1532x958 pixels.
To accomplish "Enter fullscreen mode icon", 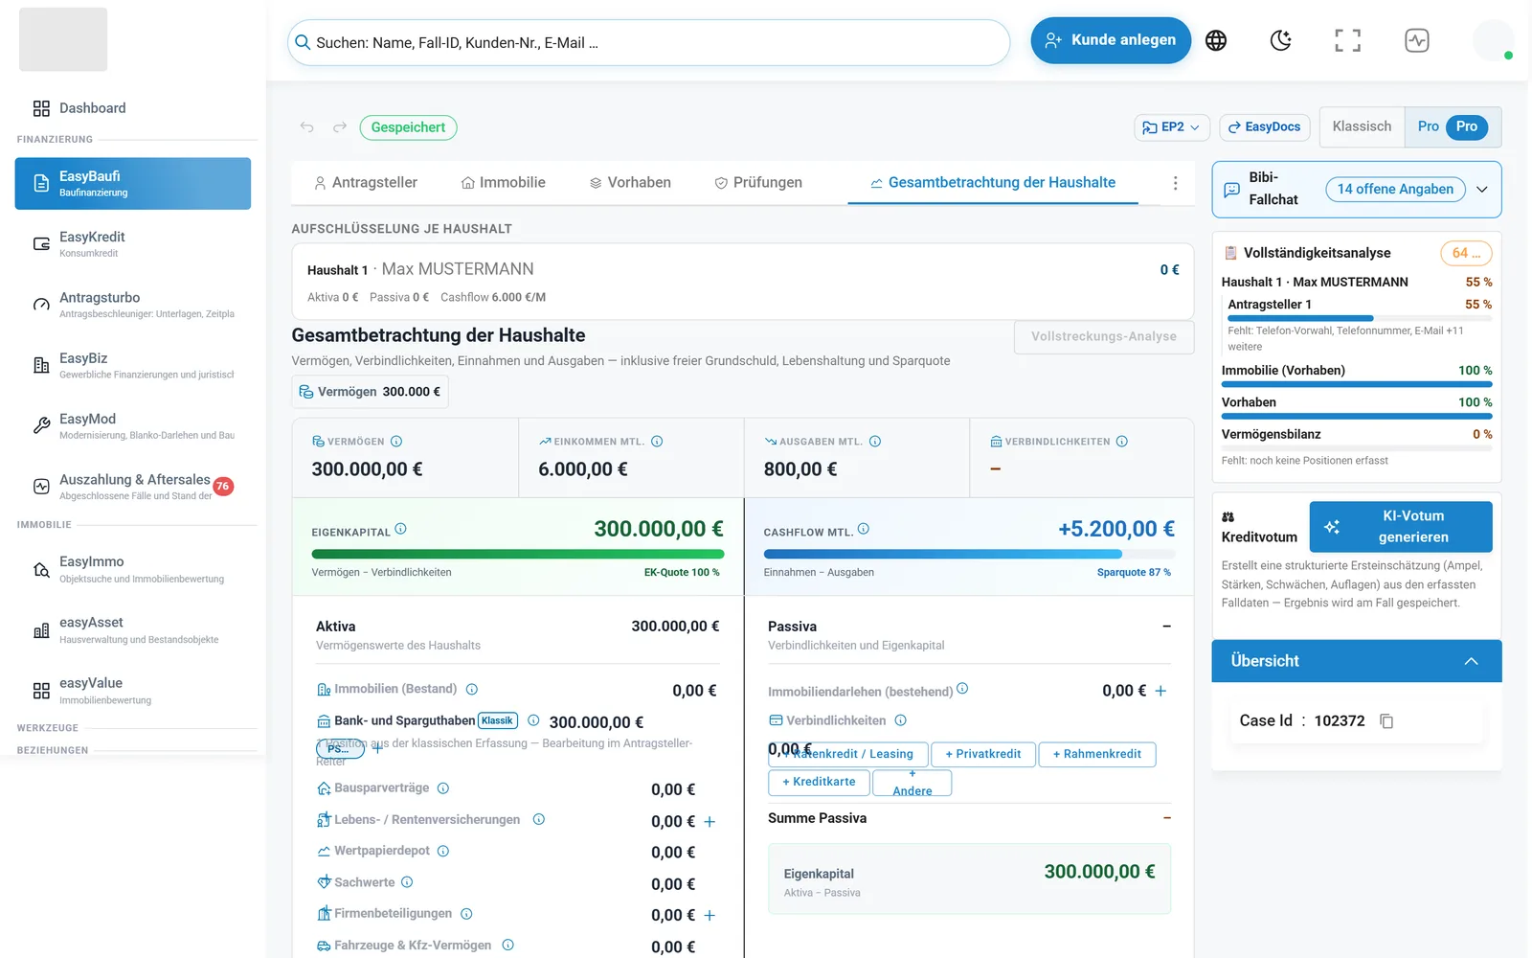I will coord(1348,40).
